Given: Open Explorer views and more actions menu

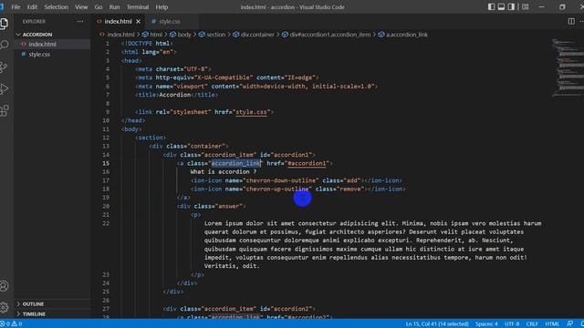Looking at the screenshot, I should 80,22.
